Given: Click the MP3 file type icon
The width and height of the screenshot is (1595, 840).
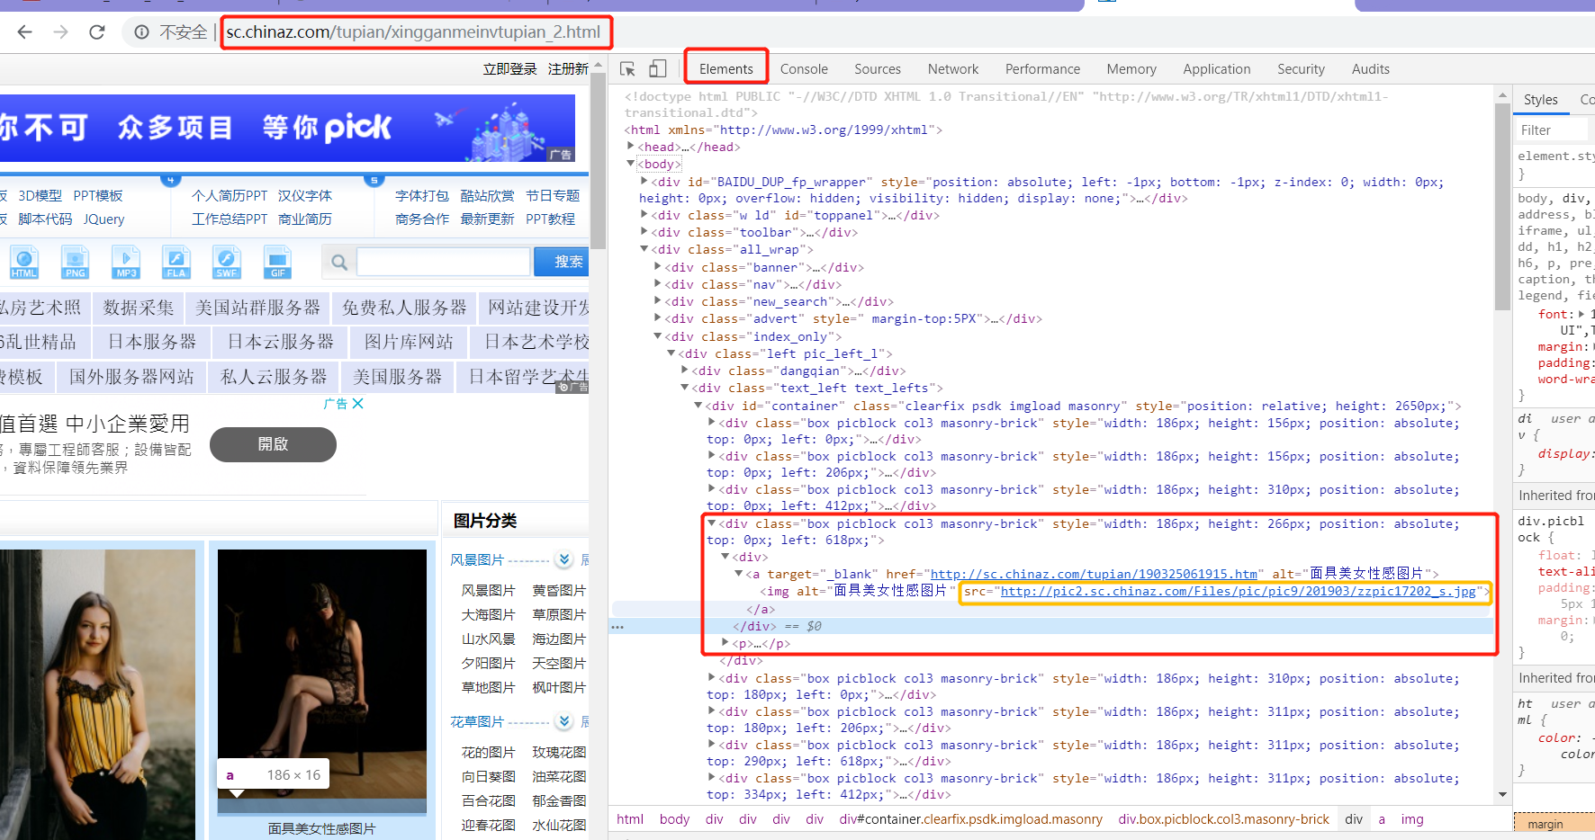Looking at the screenshot, I should click(x=126, y=263).
